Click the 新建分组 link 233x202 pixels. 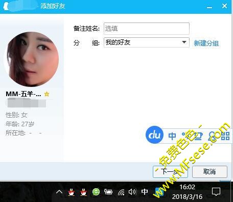click(x=206, y=43)
